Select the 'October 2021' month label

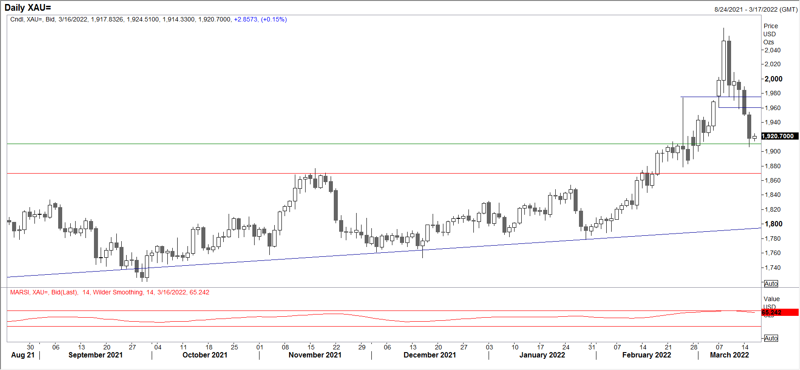click(205, 355)
